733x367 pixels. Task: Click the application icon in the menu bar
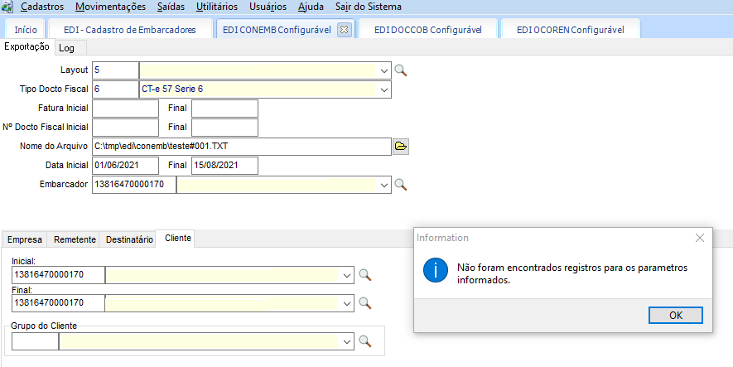click(7, 7)
